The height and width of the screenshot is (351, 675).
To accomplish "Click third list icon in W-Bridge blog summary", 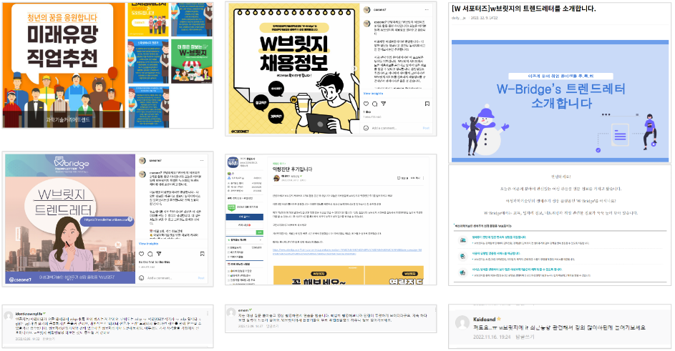I will coord(463,272).
